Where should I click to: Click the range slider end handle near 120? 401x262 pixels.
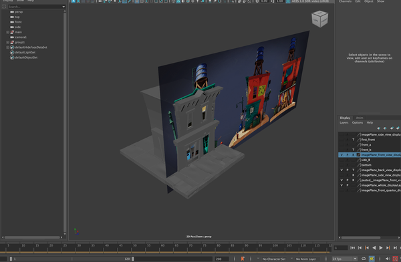[x=133, y=259]
